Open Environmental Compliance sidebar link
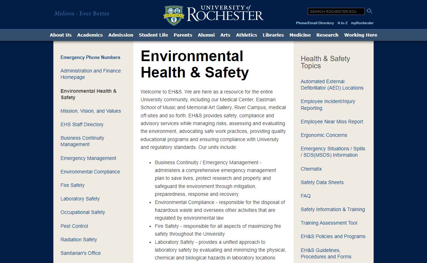The width and height of the screenshot is (427, 263). click(90, 172)
